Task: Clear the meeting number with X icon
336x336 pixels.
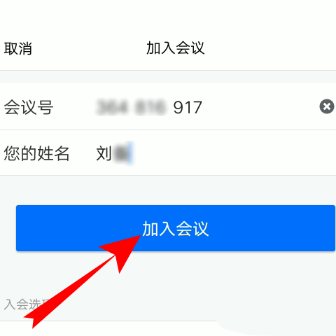Action: click(x=327, y=106)
